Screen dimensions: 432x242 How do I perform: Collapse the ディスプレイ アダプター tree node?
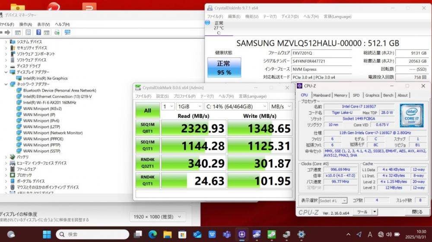coord(6,72)
